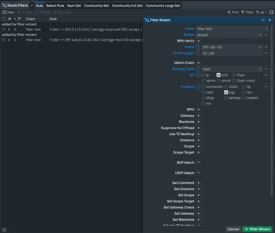Viewport: 275px width, 233px height.
Task: Switch to the Num Set tab
Action: tap(74, 6)
